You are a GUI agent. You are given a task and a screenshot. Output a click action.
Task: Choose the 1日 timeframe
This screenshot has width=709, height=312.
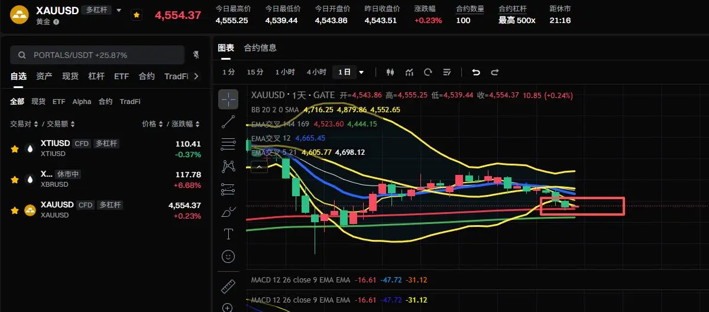[345, 72]
